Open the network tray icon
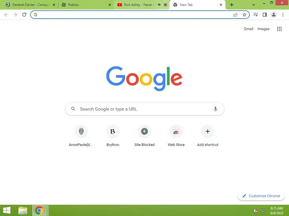The image size is (289, 216). pos(262,211)
